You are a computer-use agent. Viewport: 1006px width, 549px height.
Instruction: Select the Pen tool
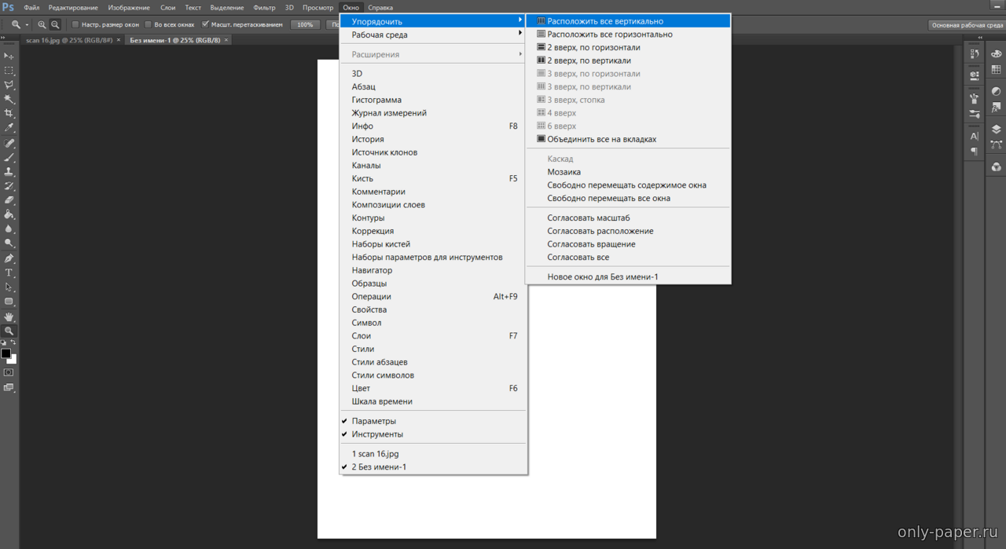click(x=9, y=258)
